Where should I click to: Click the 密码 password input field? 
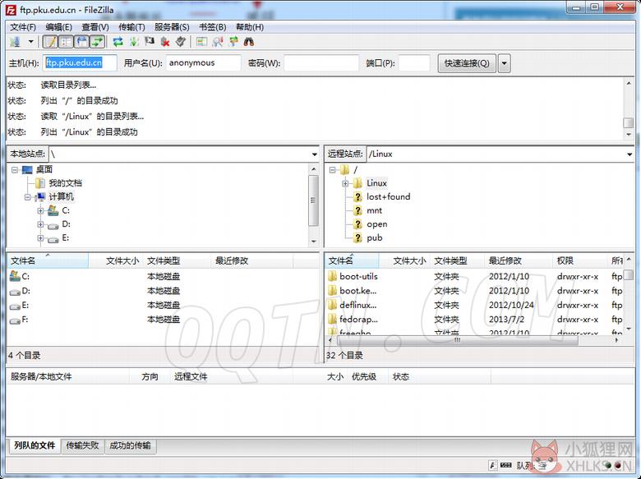pyautogui.click(x=321, y=63)
